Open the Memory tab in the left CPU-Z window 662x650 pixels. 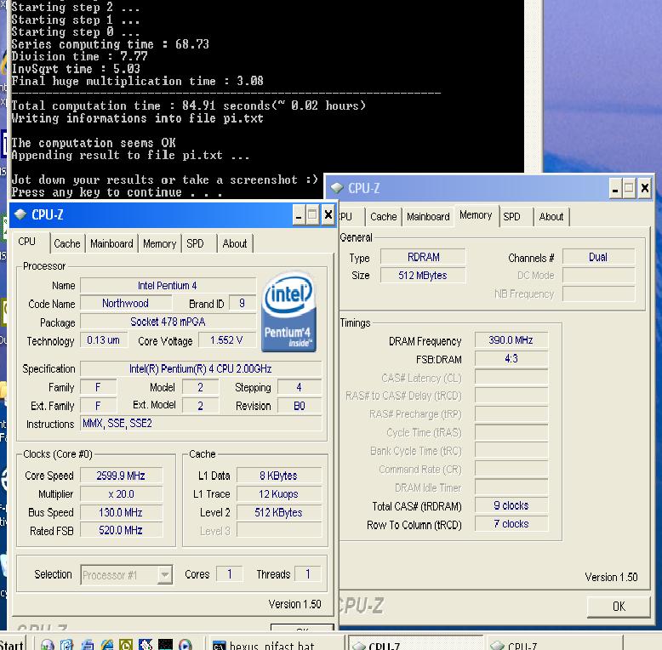pos(160,243)
